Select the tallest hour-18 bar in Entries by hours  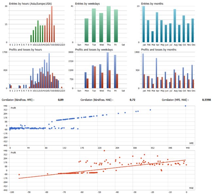(x=52, y=24)
